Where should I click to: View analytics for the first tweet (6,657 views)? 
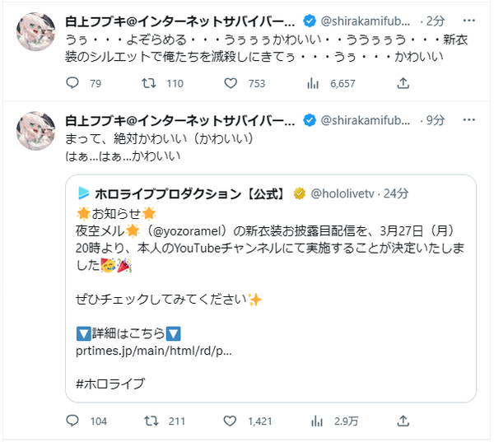coord(313,82)
